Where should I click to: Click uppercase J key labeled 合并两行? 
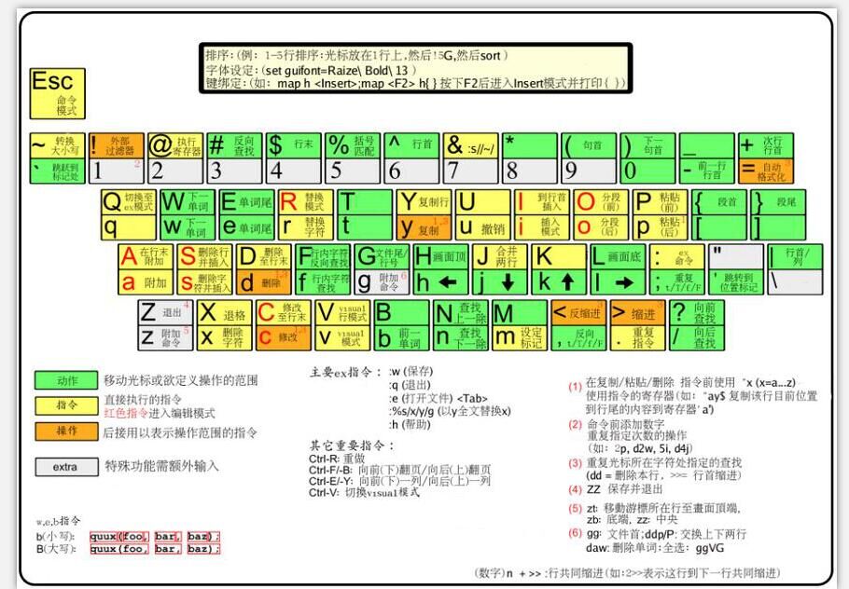click(500, 256)
